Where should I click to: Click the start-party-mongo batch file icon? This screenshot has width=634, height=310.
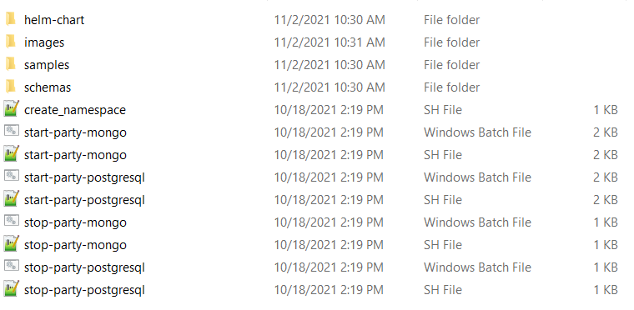tap(12, 131)
